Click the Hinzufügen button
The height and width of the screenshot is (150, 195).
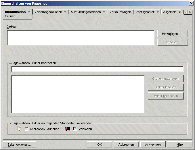(x=173, y=34)
